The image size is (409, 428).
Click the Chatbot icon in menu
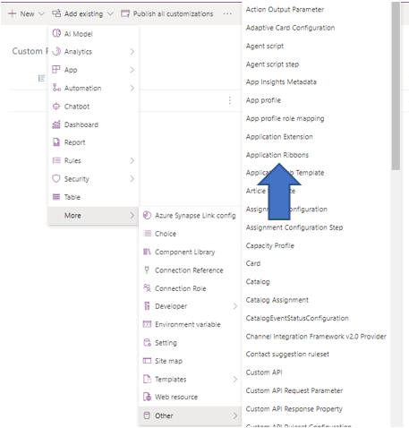click(x=56, y=107)
